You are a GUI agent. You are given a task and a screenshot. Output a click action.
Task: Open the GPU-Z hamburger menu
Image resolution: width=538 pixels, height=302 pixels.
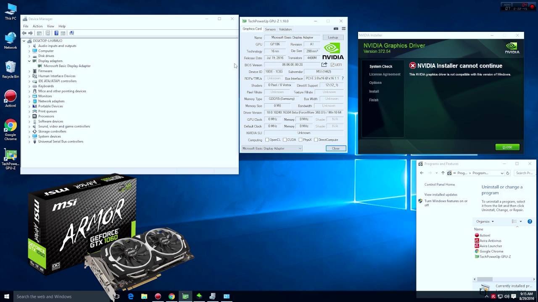tap(343, 29)
